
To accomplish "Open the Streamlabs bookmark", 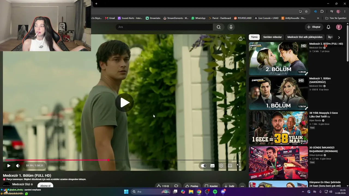I will 153,18.
